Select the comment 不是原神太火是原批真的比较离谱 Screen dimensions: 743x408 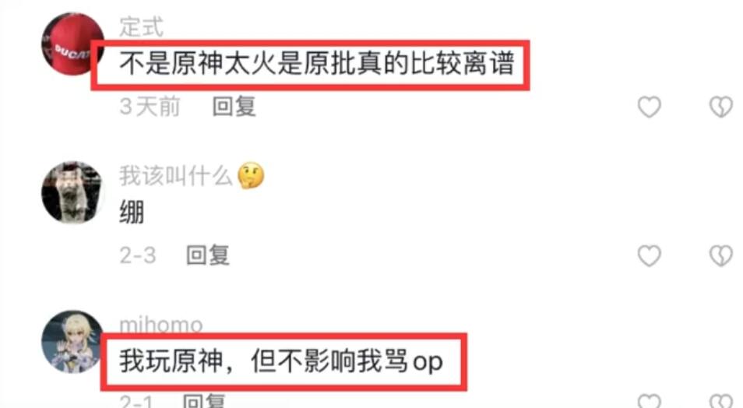316,64
